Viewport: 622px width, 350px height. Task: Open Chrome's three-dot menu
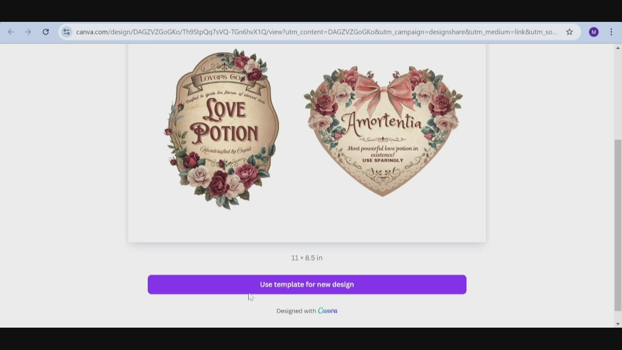click(611, 32)
